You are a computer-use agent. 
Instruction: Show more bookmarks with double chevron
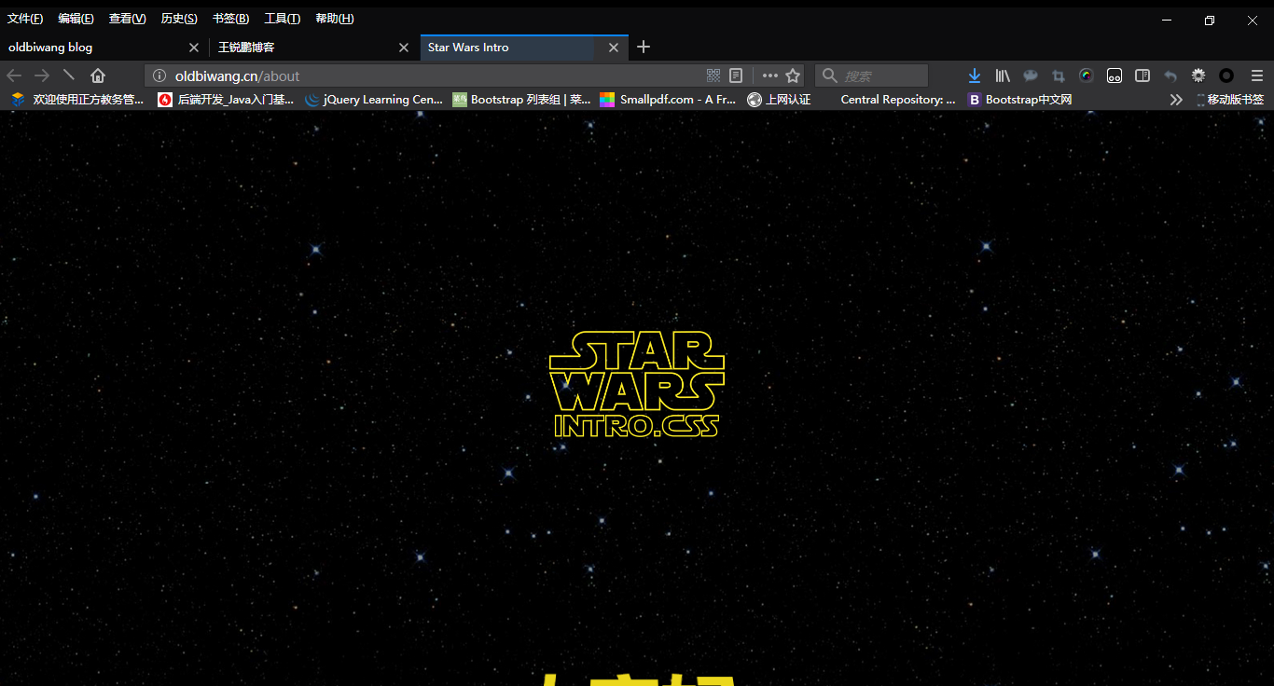tap(1176, 100)
